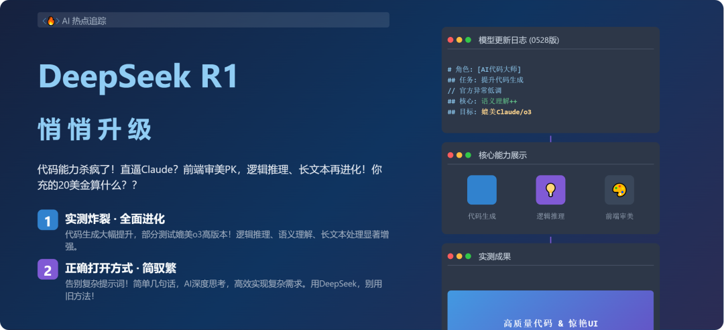The height and width of the screenshot is (330, 724).
Task: Click the paint palette icon above 前端审美
Action: coord(619,190)
